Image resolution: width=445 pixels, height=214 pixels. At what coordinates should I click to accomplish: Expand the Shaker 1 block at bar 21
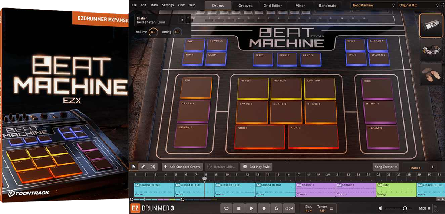coord(339,185)
